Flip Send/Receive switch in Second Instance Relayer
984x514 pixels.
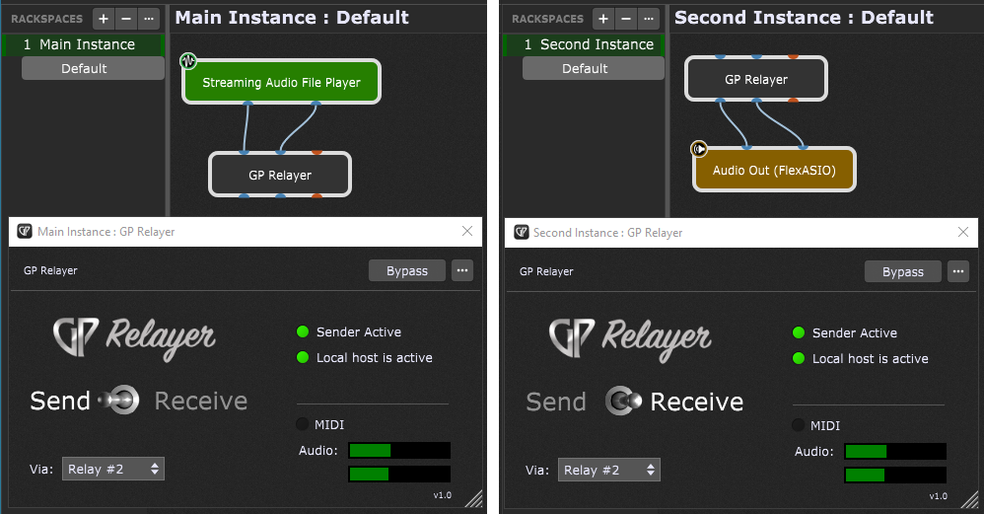(x=622, y=401)
